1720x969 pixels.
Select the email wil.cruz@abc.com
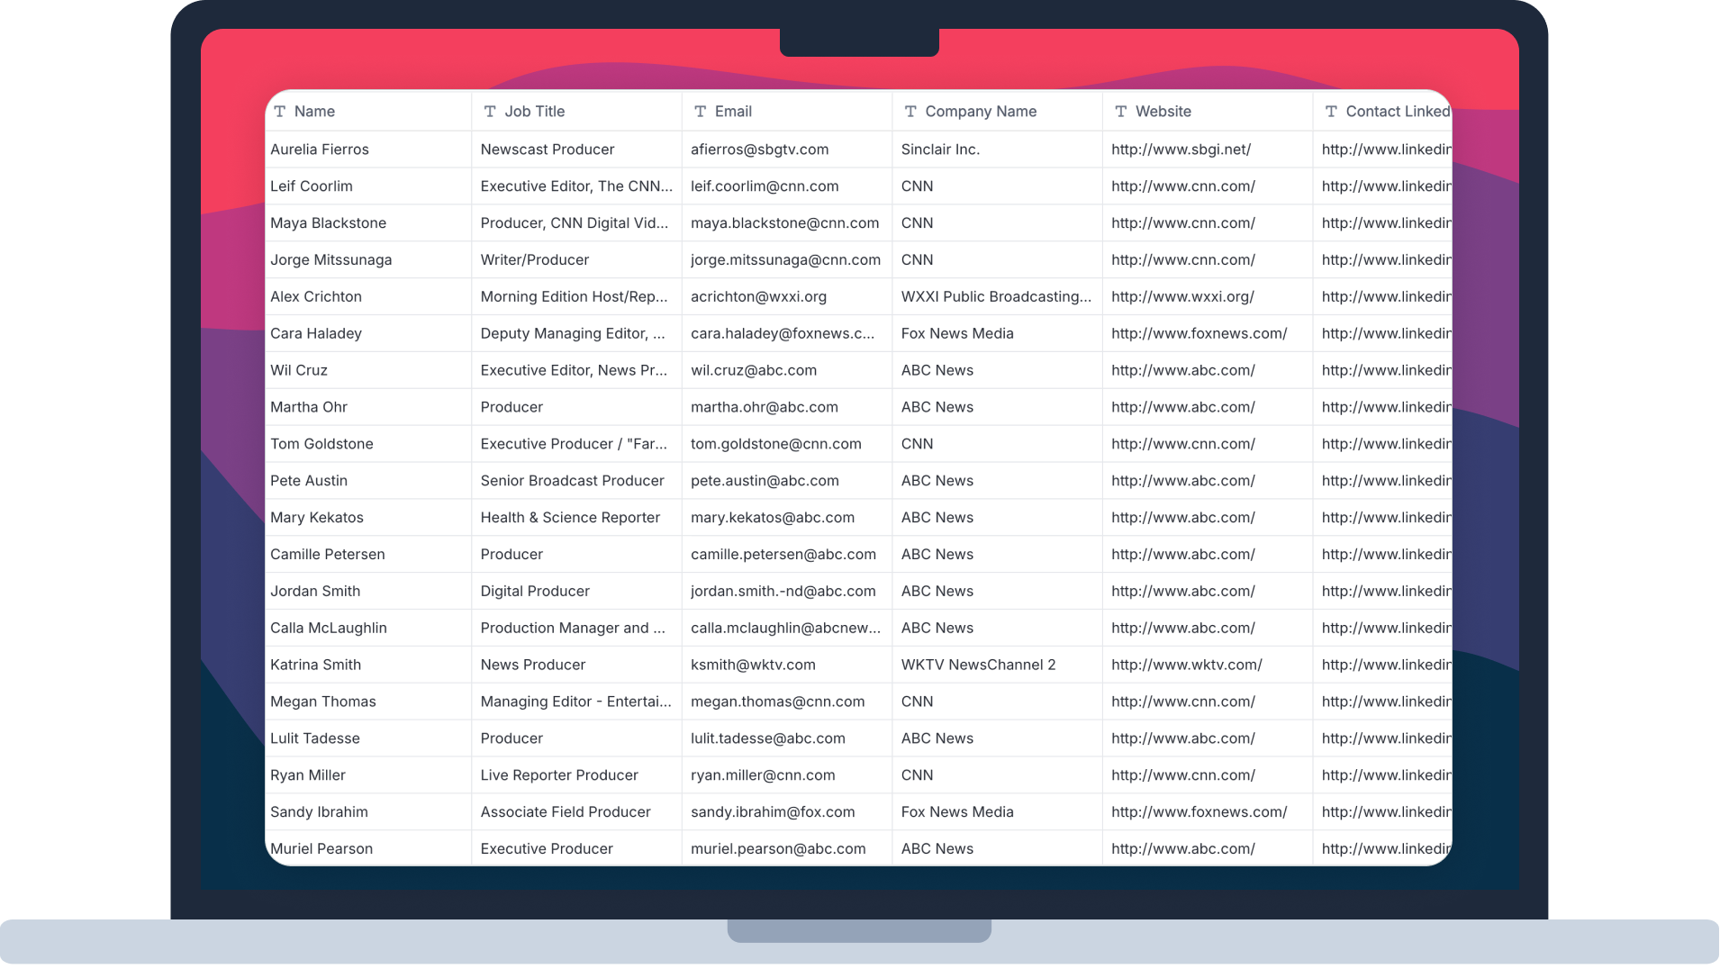tap(754, 371)
